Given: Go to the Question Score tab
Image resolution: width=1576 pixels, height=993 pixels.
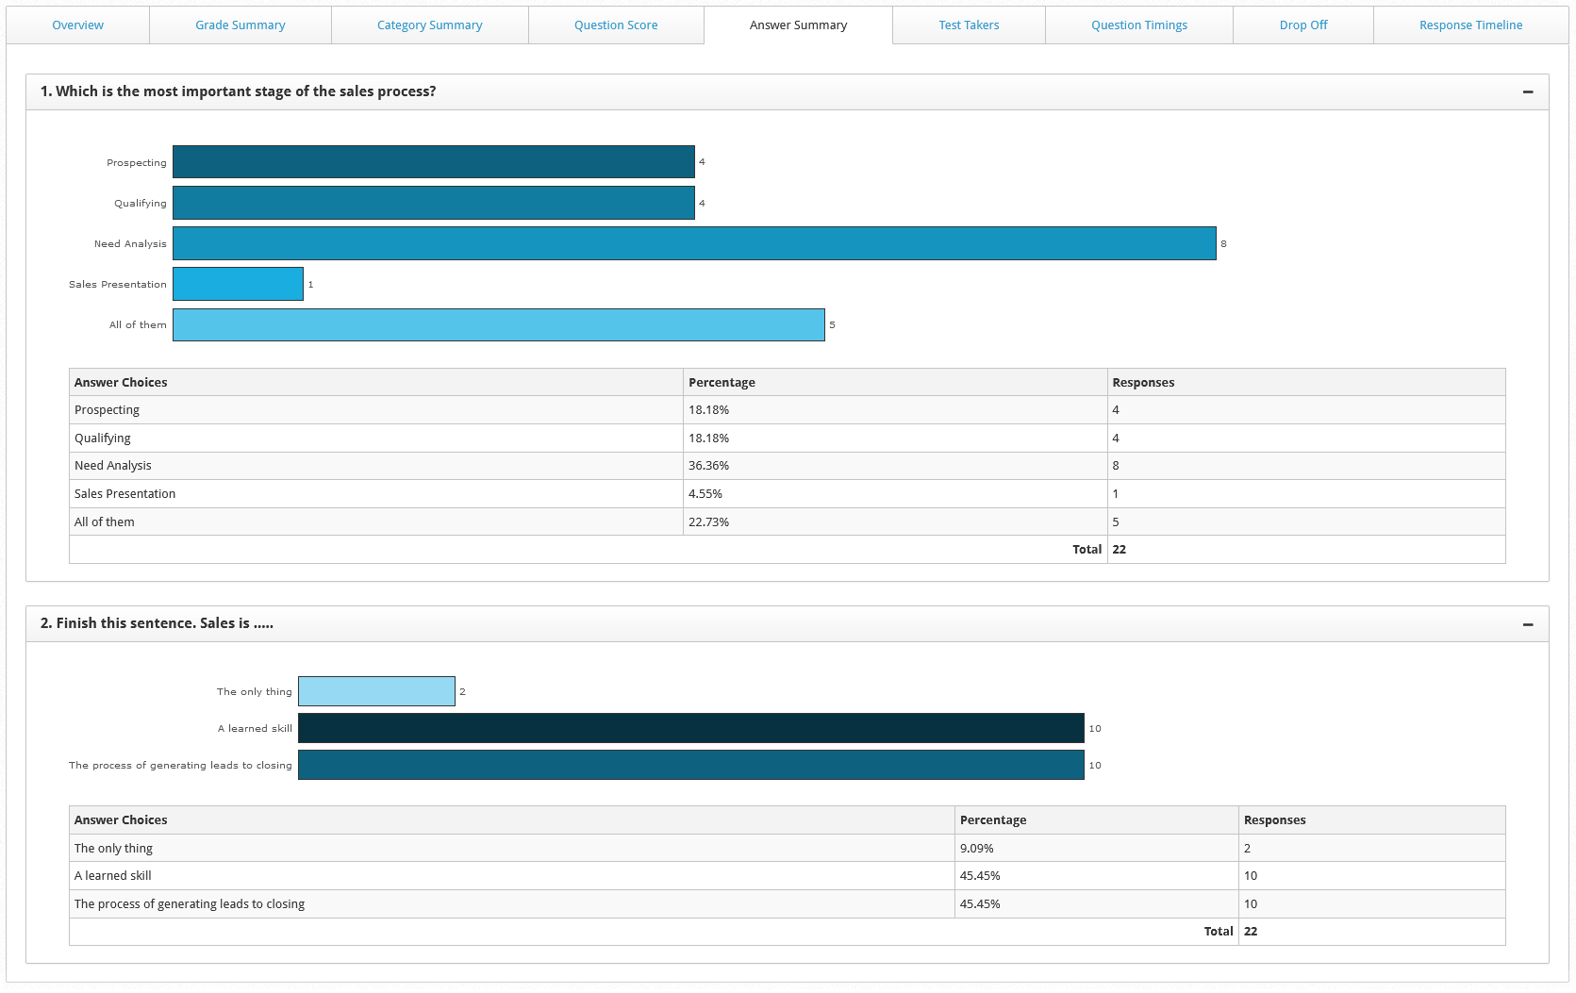Looking at the screenshot, I should point(615,25).
